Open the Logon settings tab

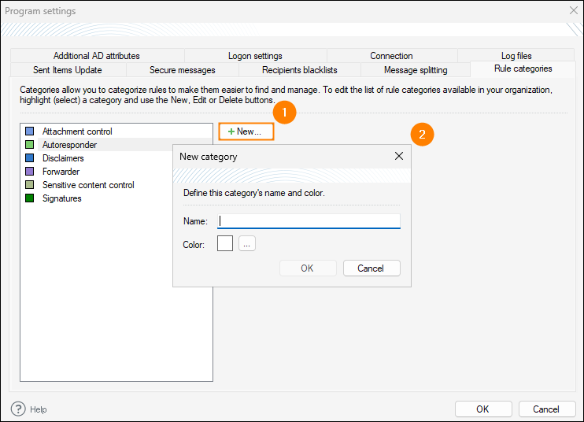(255, 56)
